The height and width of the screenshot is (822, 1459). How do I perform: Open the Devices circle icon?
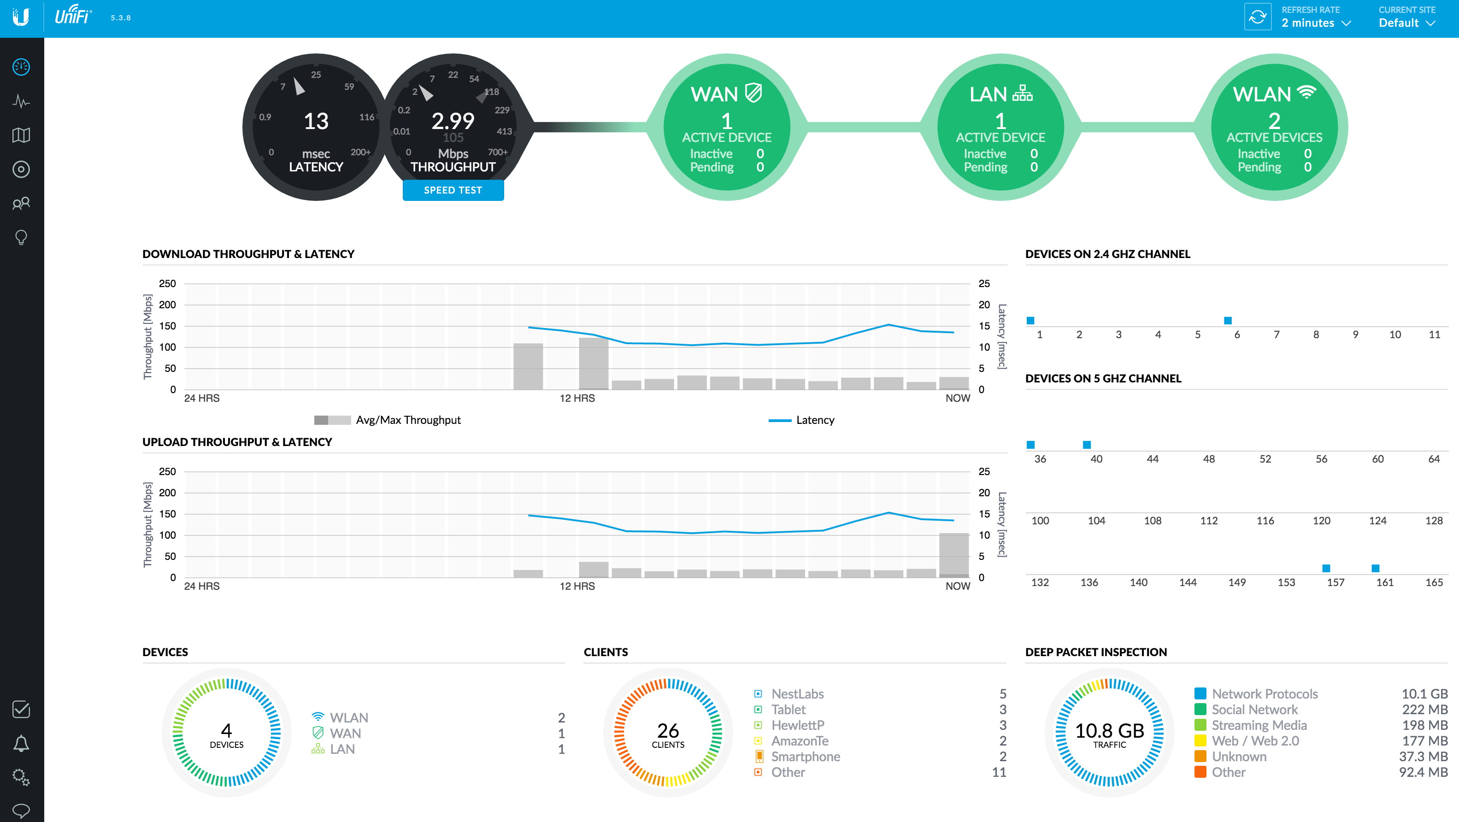21,169
